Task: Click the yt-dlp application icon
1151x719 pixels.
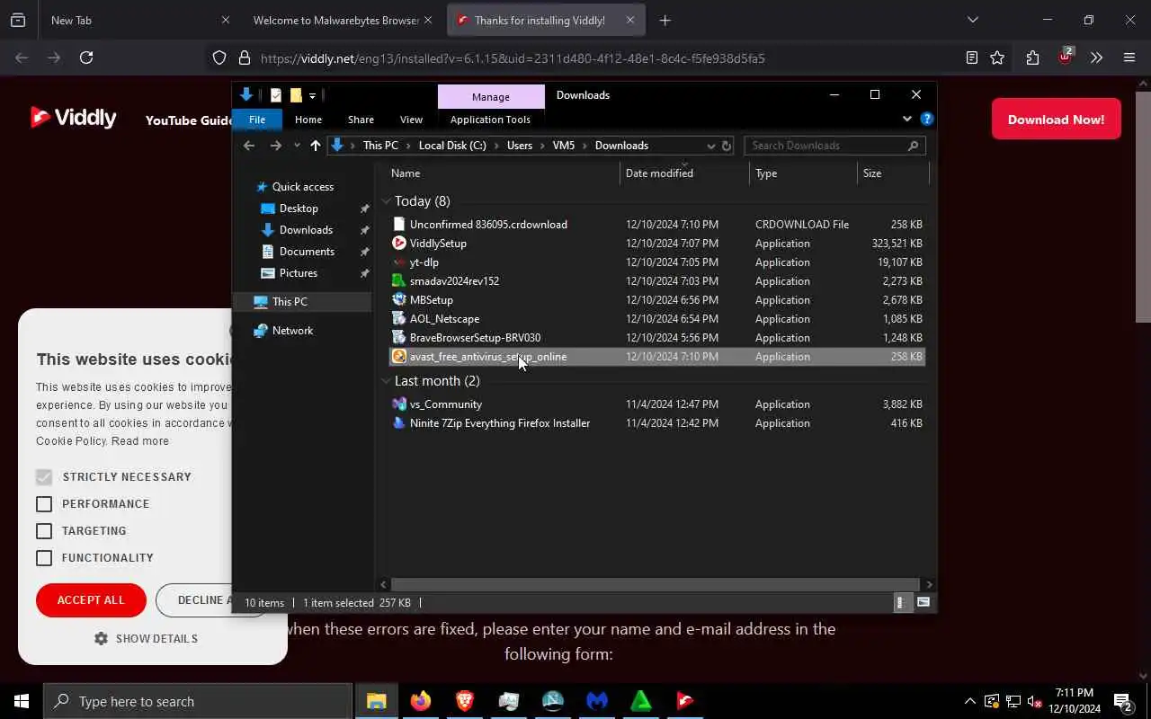Action: 399,262
